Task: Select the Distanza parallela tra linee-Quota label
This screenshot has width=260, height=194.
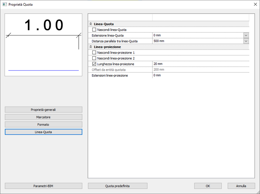Action: tap(115, 41)
